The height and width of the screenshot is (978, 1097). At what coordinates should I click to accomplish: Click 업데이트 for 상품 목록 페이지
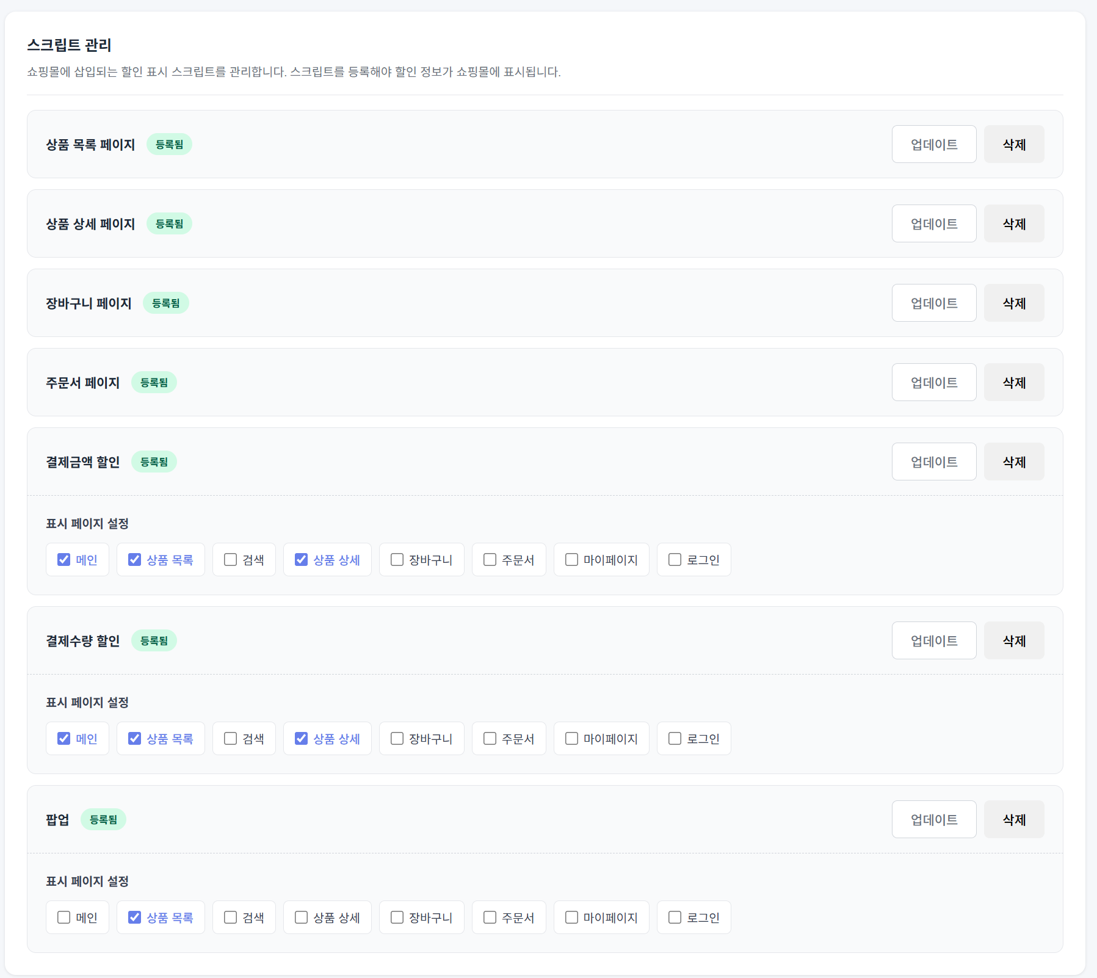[x=933, y=144]
